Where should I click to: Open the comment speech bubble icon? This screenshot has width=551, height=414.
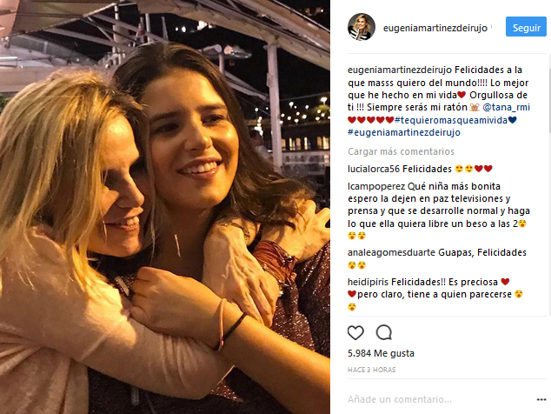pyautogui.click(x=384, y=332)
